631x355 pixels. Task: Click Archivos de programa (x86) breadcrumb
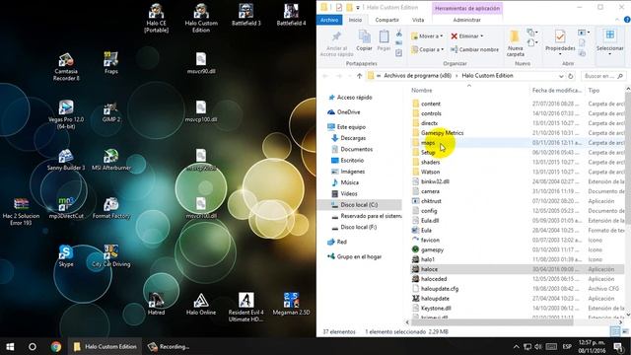click(417, 76)
